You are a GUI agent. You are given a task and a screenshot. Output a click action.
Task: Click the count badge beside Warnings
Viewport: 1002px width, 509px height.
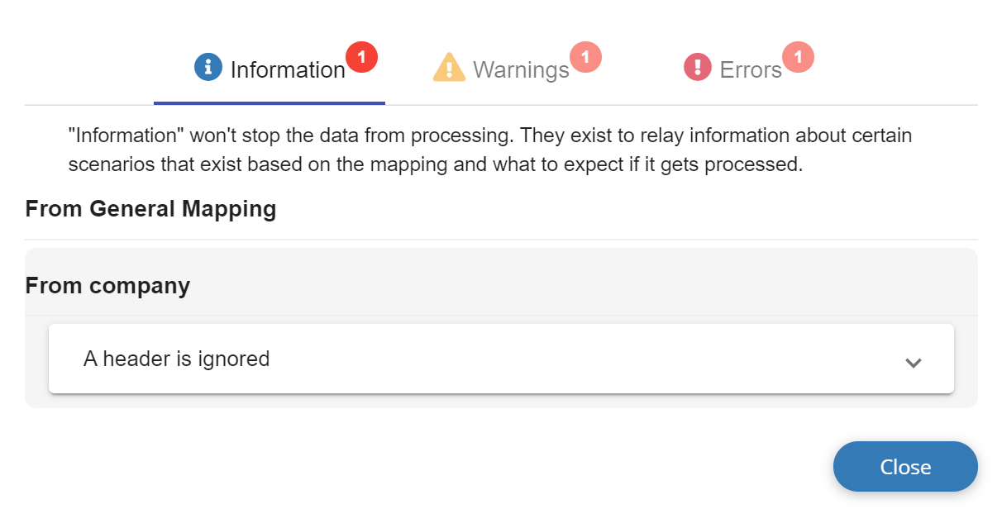click(x=587, y=56)
